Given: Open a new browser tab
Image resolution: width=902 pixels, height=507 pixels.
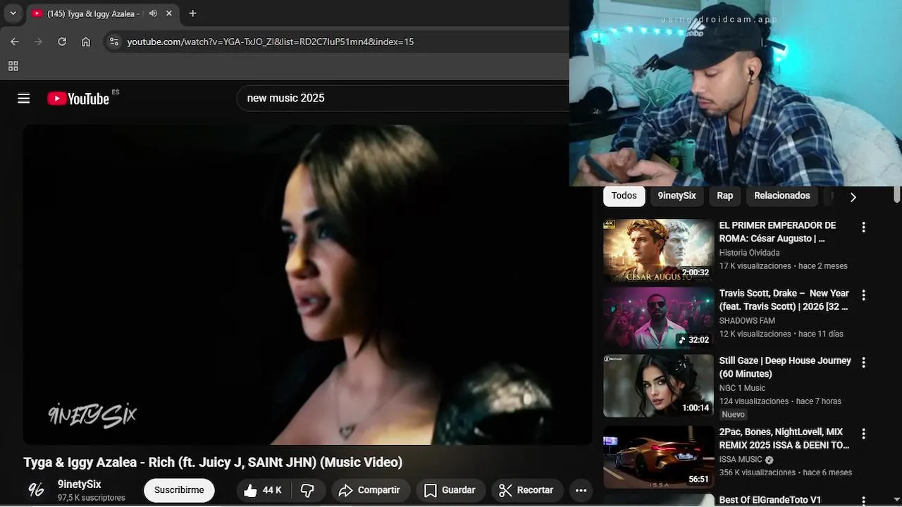Looking at the screenshot, I should [x=192, y=13].
